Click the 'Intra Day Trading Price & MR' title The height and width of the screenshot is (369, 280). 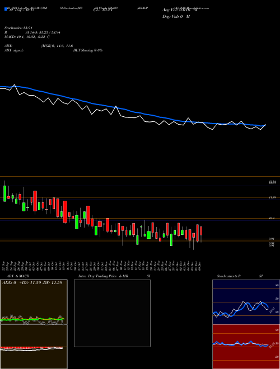click(x=103, y=276)
